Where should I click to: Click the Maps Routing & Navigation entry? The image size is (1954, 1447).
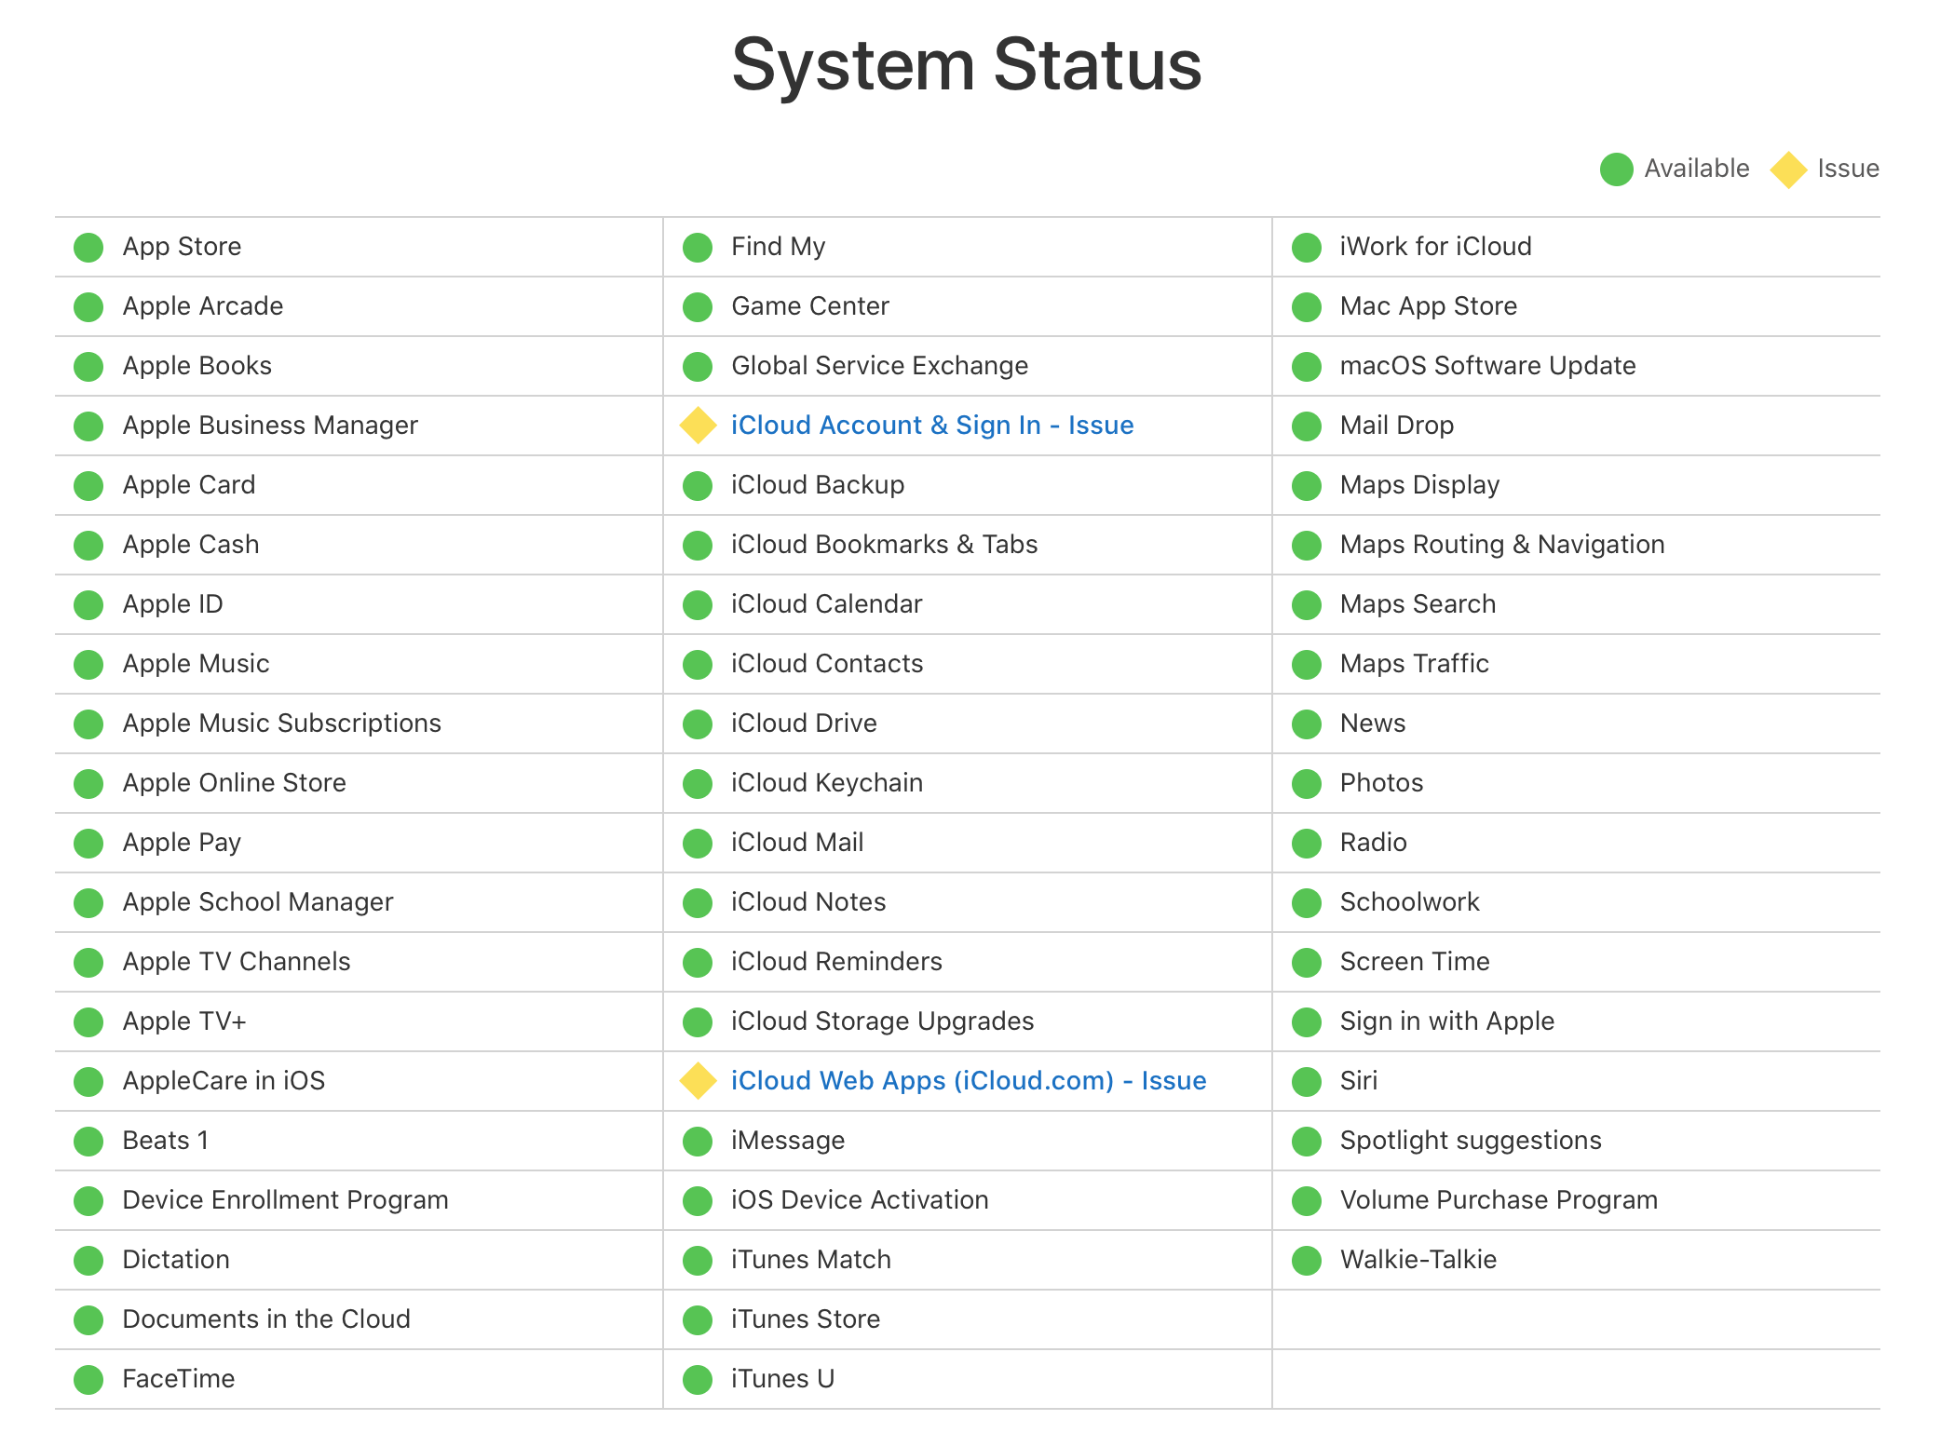(x=1501, y=545)
